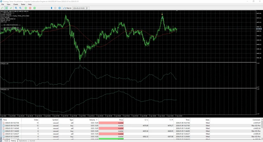Image resolution: width=263 pixels, height=142 pixels.
Task: Step forward one tick with blue step icon
Action: click(60, 8)
